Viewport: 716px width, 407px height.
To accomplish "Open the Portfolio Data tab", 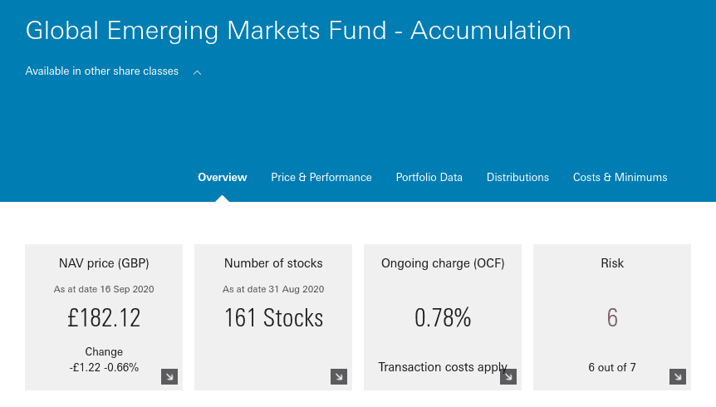I will (x=429, y=177).
